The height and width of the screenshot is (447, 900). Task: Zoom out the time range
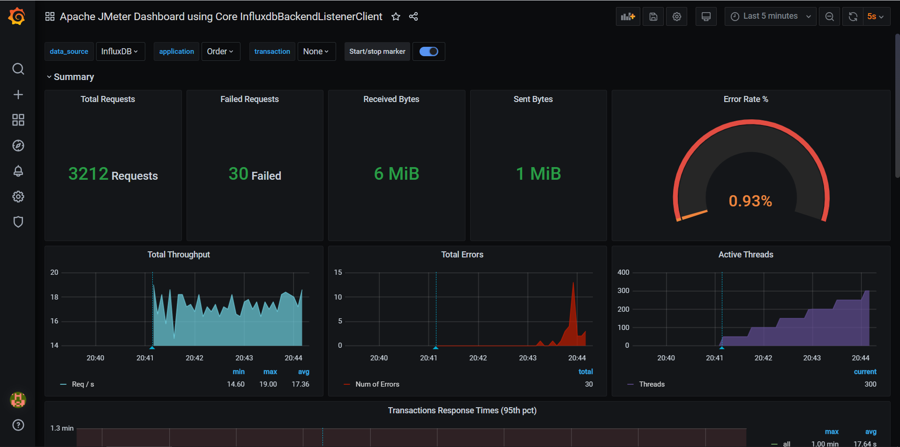(829, 16)
